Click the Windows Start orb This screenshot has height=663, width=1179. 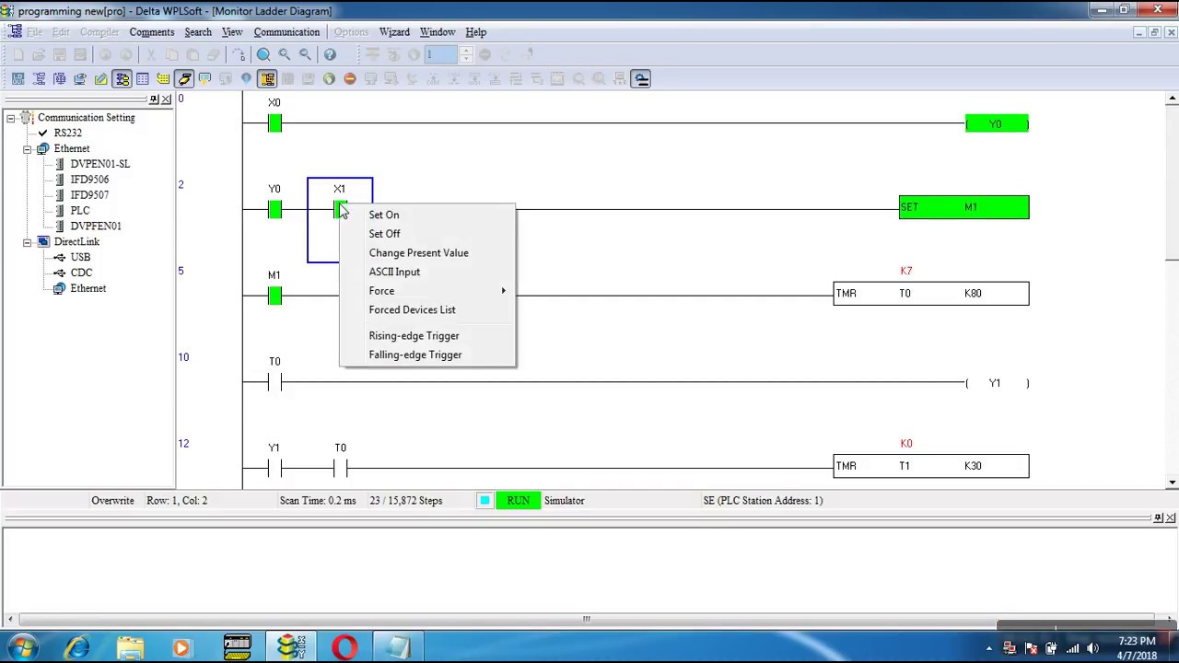22,647
